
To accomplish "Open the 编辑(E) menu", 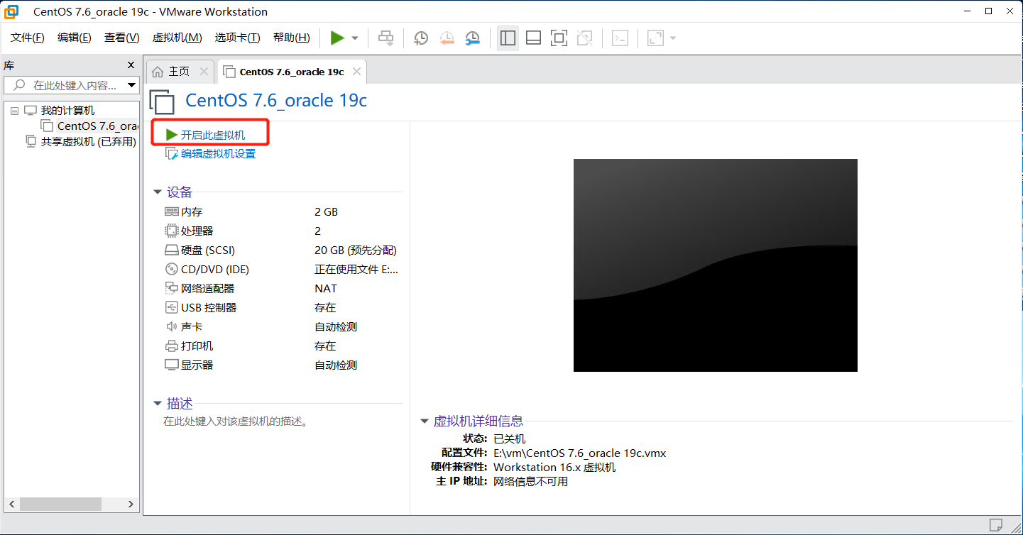I will pos(75,38).
